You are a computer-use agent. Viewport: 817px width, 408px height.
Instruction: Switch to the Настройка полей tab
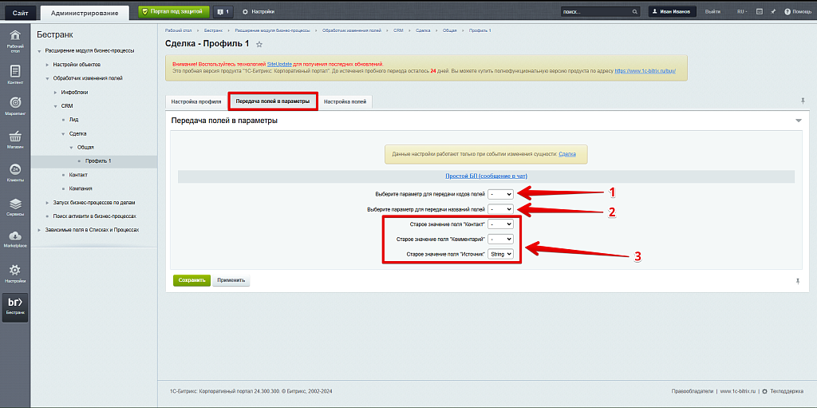tap(345, 101)
